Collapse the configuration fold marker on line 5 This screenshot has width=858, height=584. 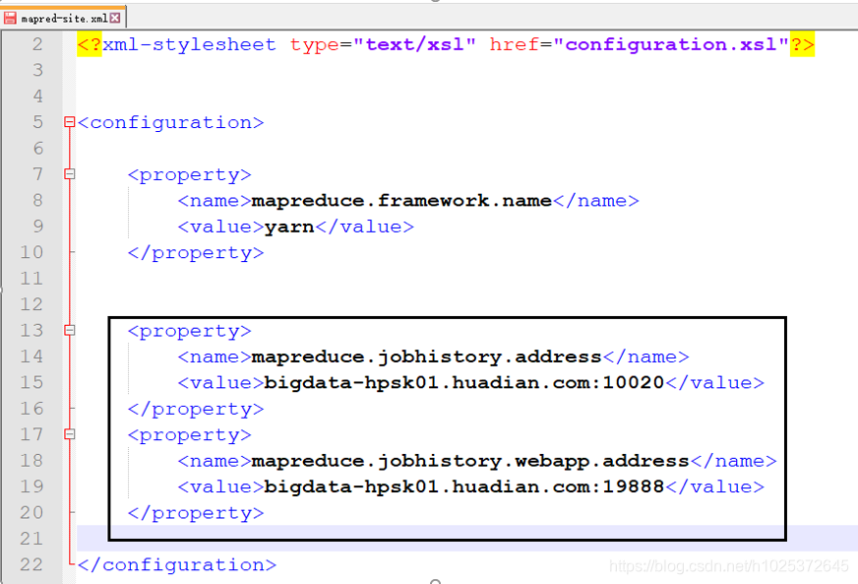69,121
